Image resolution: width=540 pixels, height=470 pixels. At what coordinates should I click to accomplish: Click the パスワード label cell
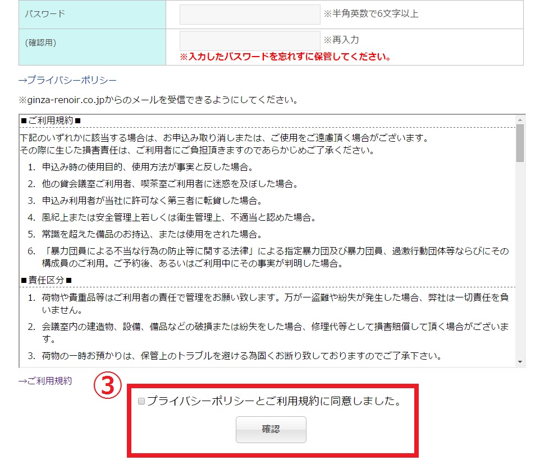[x=92, y=15]
